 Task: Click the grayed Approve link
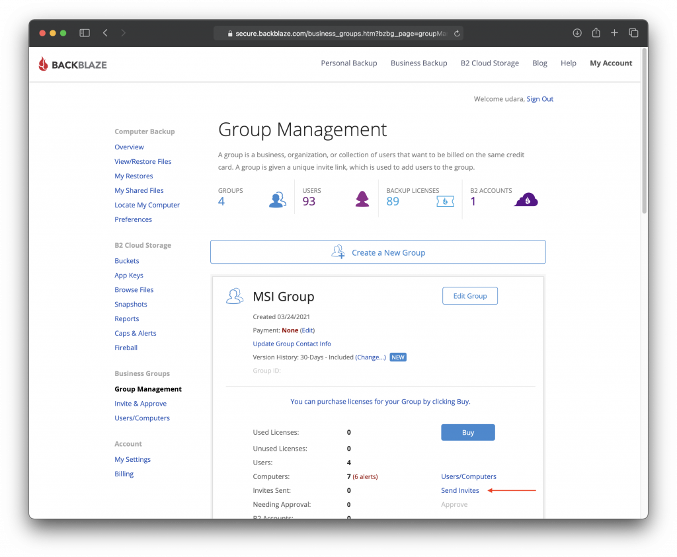tap(454, 504)
